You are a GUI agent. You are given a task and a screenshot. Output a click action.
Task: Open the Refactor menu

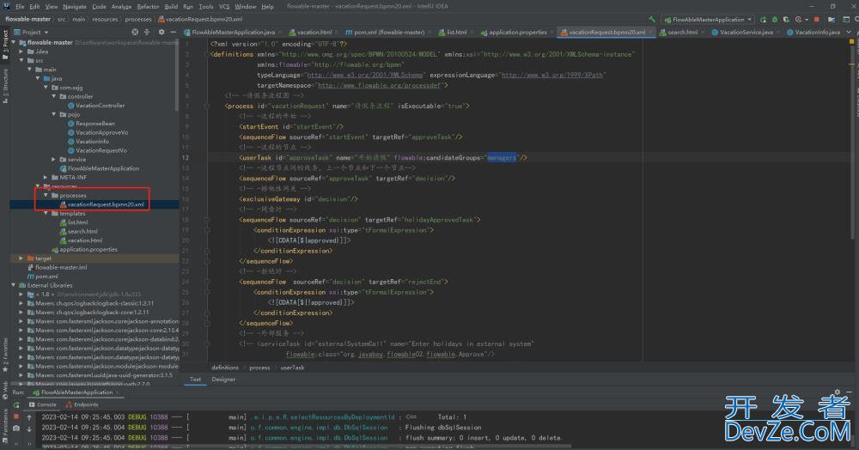pos(148,7)
